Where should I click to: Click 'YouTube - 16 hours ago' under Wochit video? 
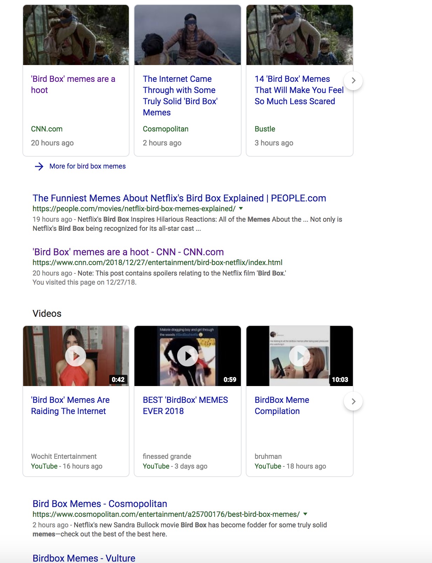(67, 466)
